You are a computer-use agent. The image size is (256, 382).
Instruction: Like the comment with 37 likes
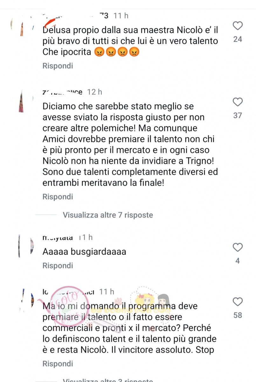238,102
